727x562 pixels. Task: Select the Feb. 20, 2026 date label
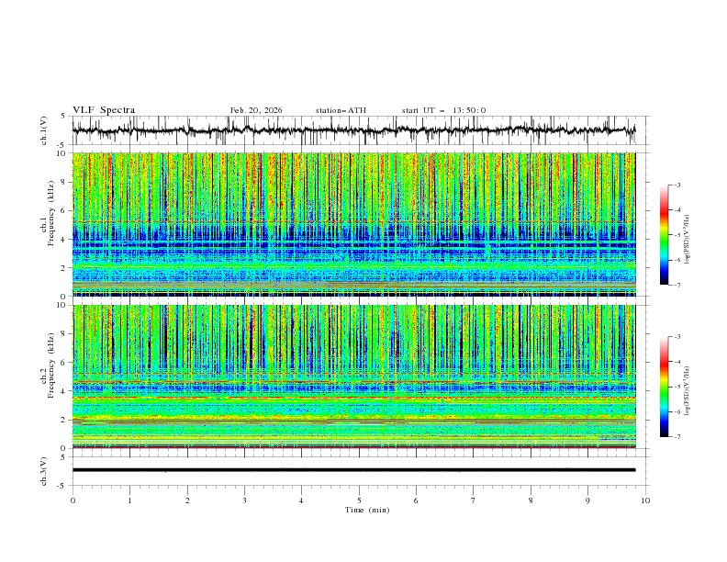256,110
